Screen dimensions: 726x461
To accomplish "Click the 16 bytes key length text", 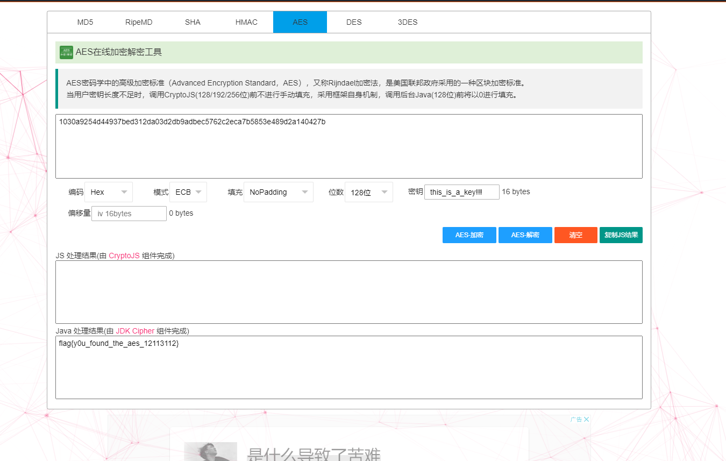I will point(516,192).
